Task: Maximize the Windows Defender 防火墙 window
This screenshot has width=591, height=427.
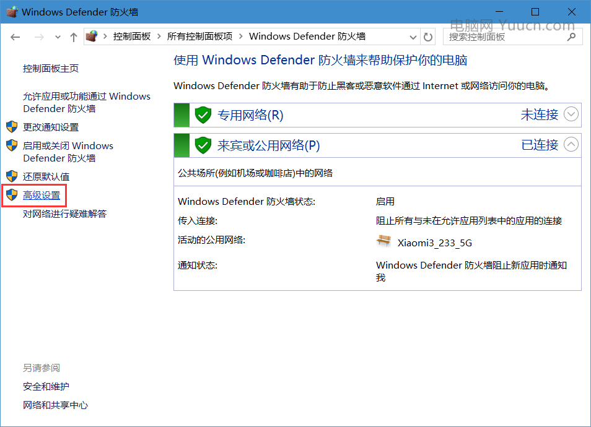Action: tap(535, 12)
